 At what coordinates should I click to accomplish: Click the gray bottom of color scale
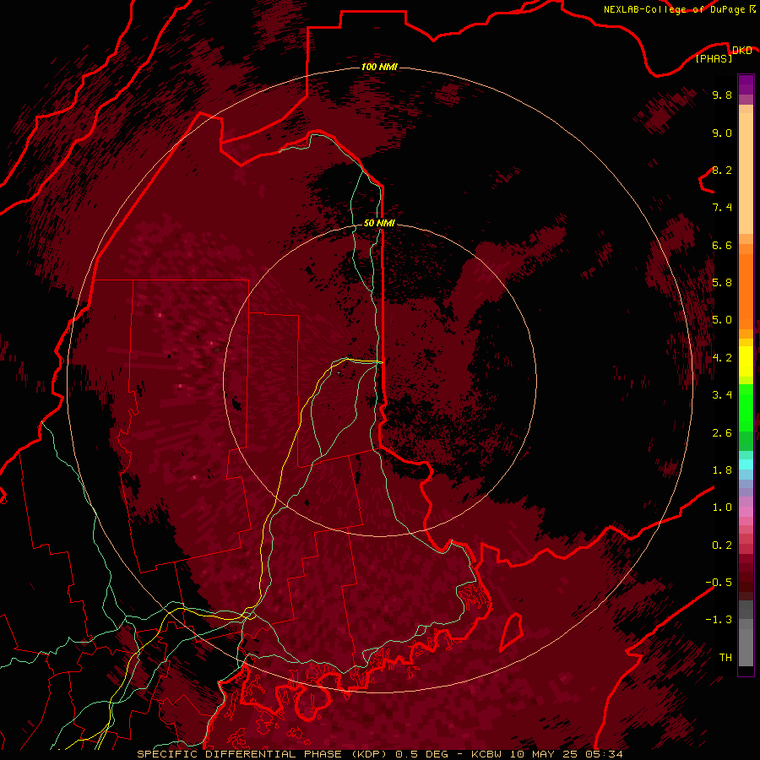tap(746, 635)
